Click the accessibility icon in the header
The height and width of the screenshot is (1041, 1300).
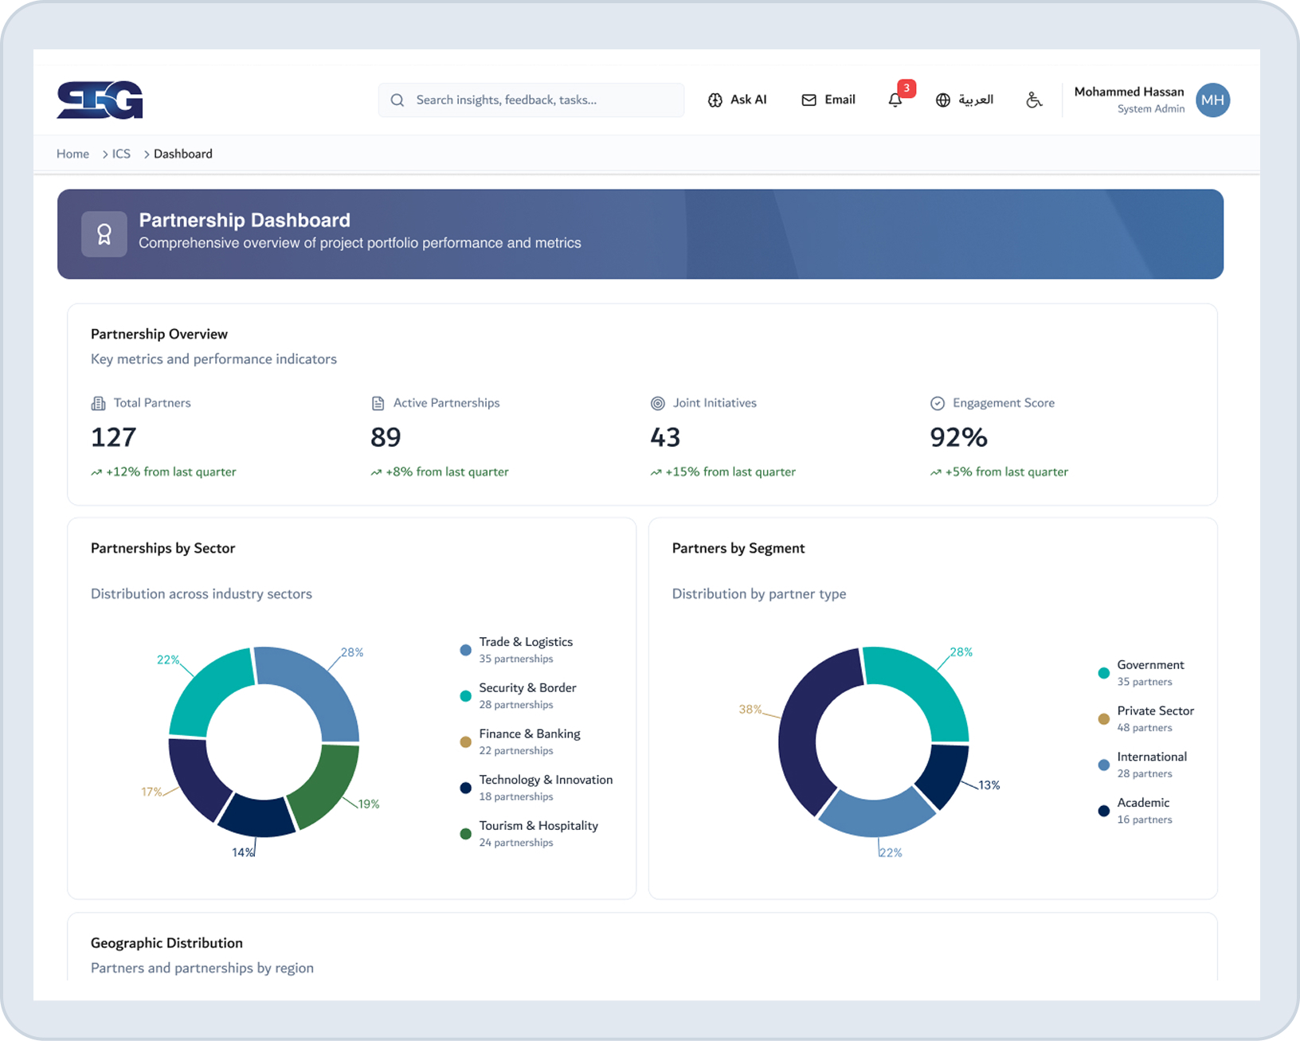click(1033, 100)
